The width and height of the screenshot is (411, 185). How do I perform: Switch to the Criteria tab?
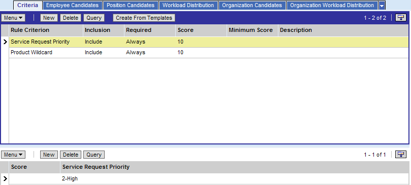(x=27, y=5)
